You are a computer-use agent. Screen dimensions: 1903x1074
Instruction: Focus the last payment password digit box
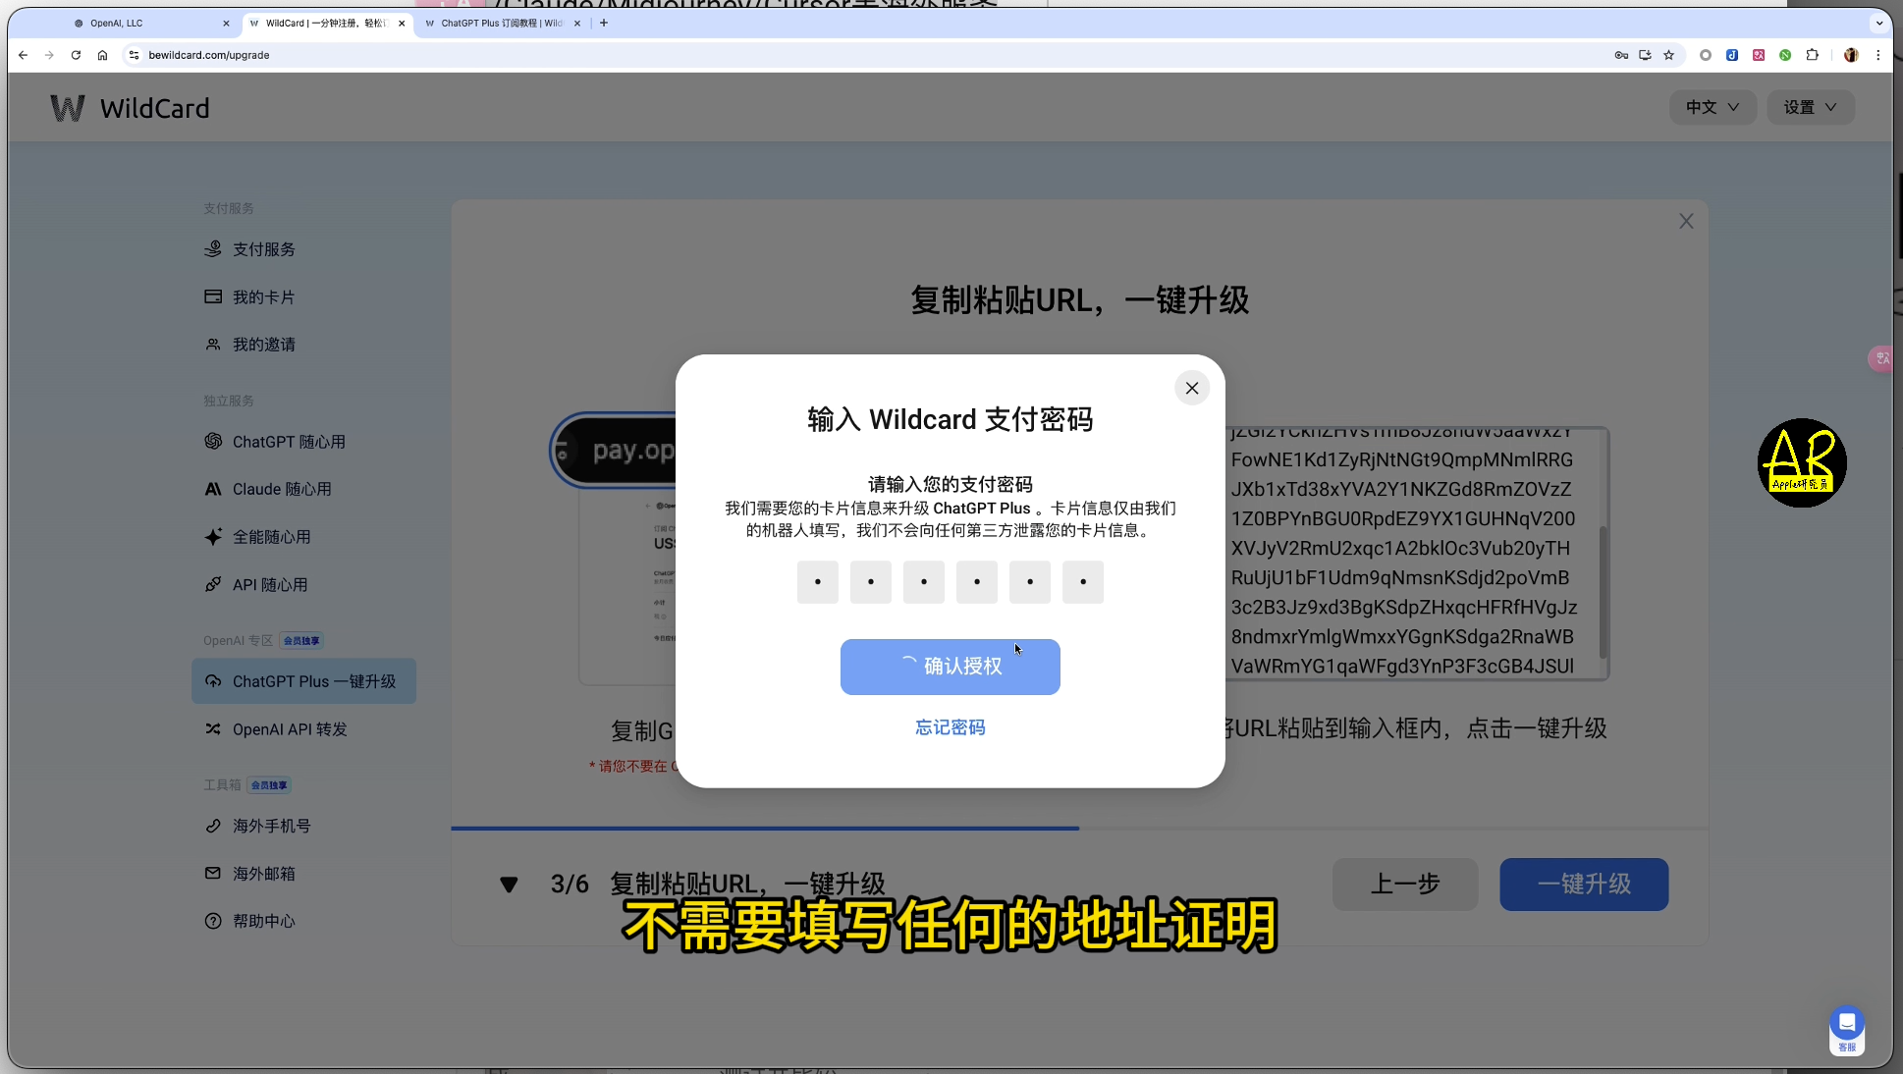click(x=1082, y=582)
